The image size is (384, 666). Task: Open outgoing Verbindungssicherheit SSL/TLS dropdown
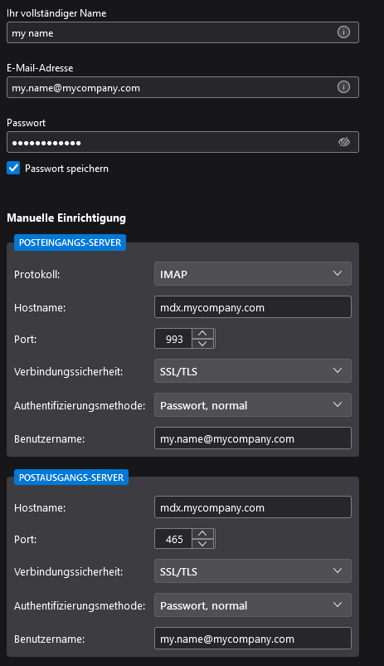pos(253,571)
